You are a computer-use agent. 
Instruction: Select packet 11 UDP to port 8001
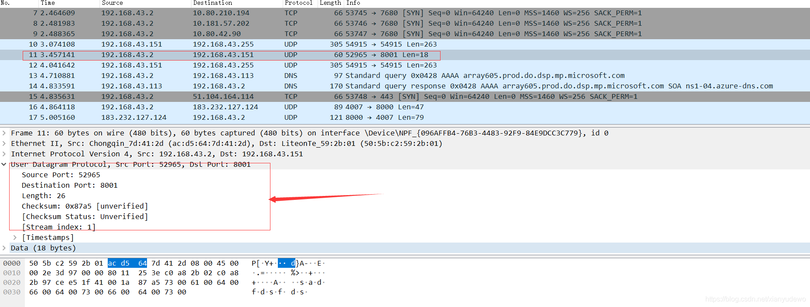tap(405, 55)
